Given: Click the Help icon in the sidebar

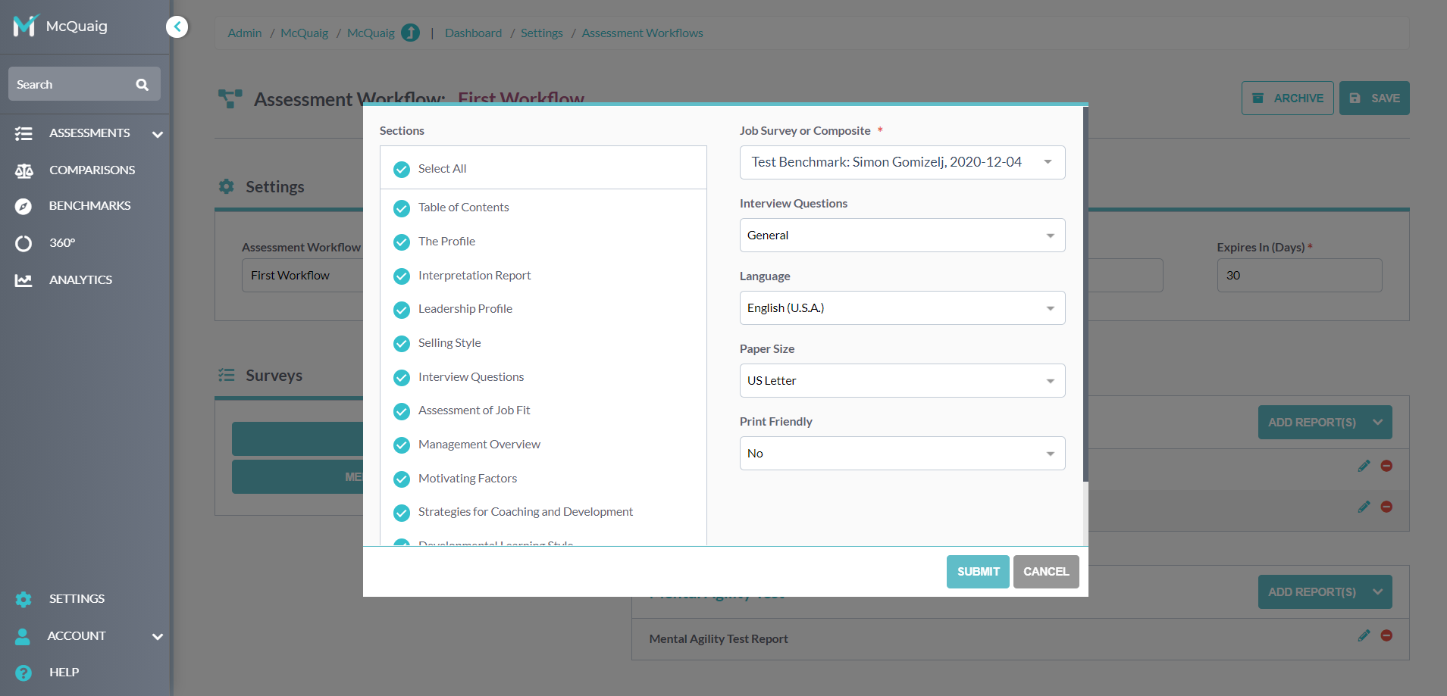Looking at the screenshot, I should [23, 672].
